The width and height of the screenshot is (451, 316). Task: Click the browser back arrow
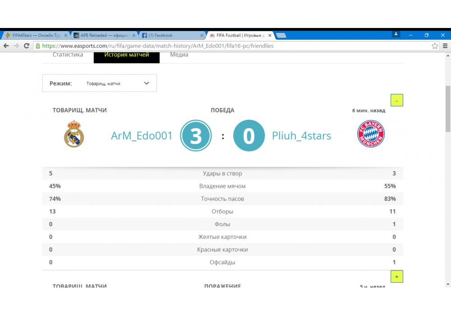point(6,46)
